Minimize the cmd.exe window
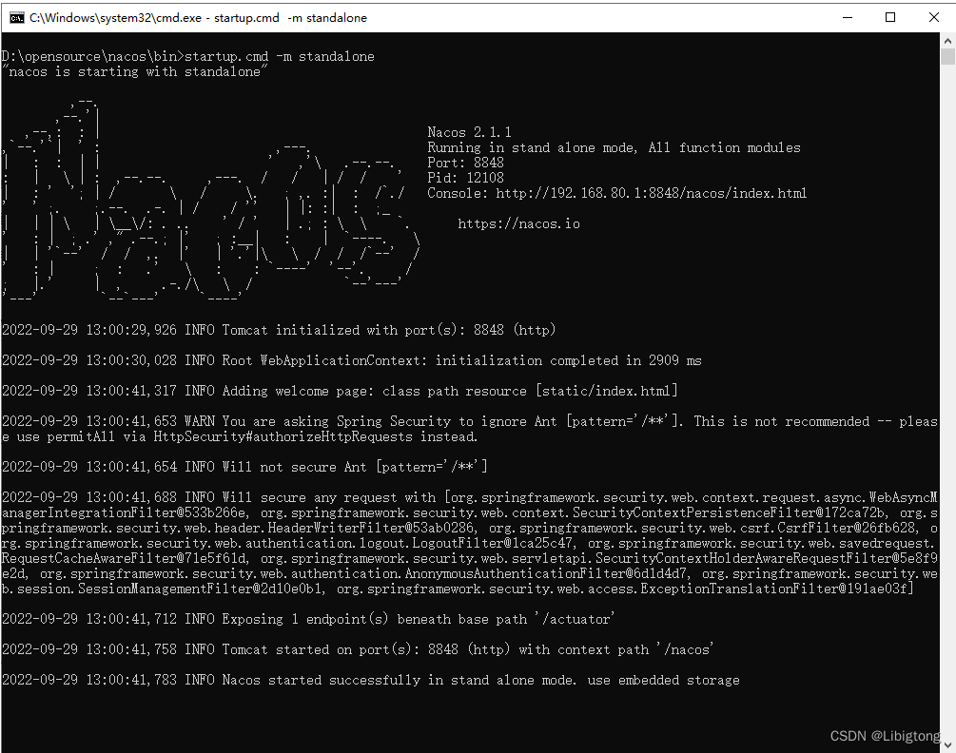Viewport: 956px width, 753px height. (848, 18)
